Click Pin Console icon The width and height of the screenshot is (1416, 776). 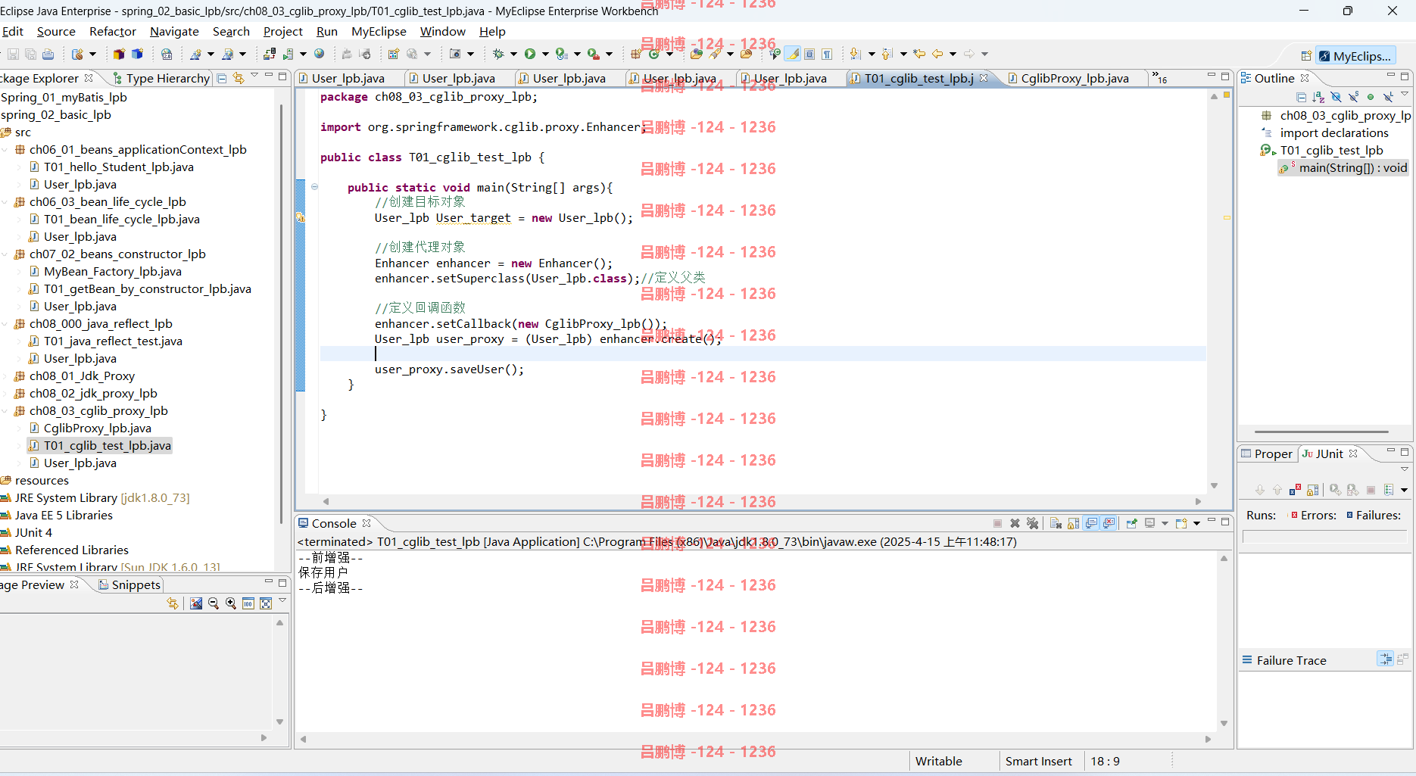(x=1132, y=523)
